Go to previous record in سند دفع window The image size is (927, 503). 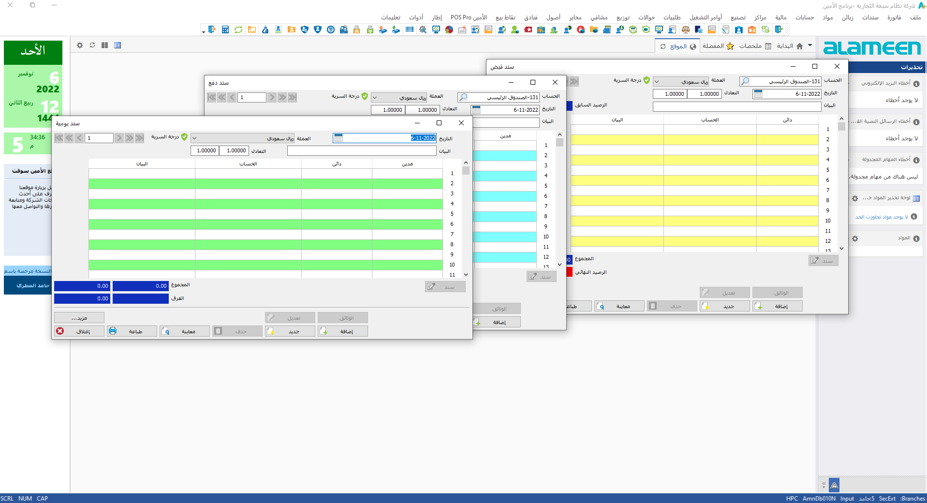[x=232, y=97]
